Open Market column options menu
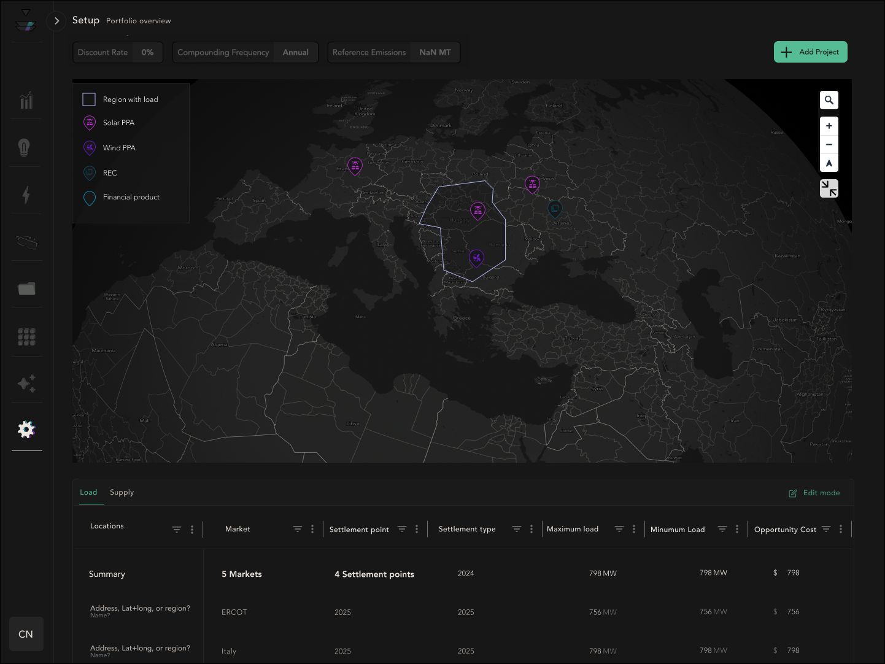The height and width of the screenshot is (664, 885). click(x=312, y=529)
